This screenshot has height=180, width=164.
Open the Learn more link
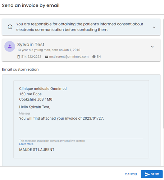click(x=26, y=144)
